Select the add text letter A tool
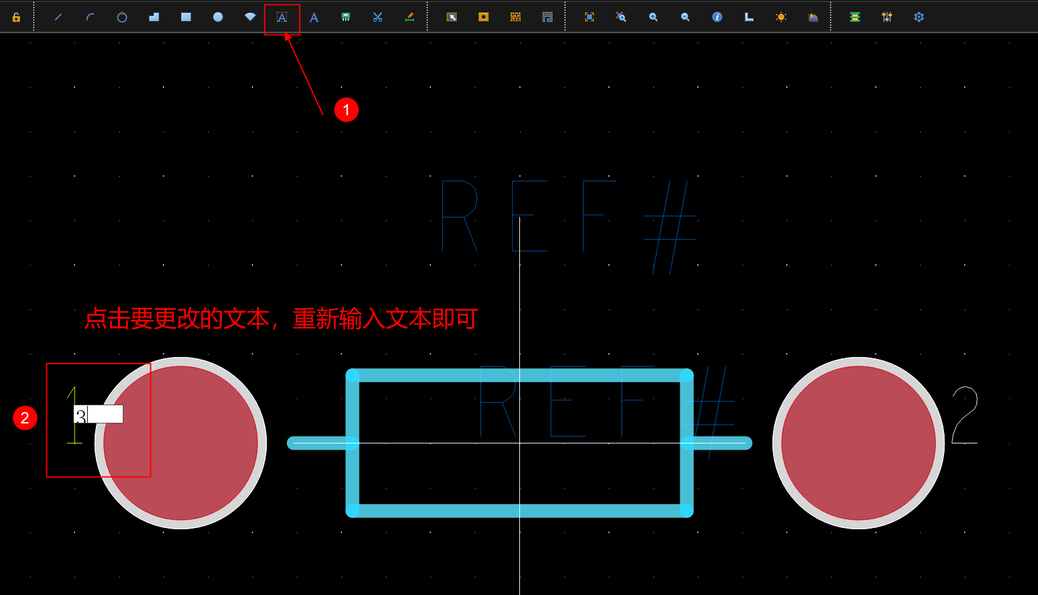This screenshot has height=595, width=1038. tap(314, 18)
